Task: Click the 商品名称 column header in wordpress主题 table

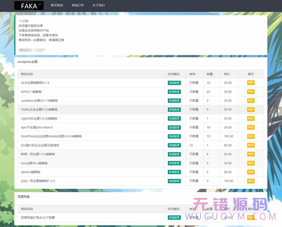Action: coord(27,74)
